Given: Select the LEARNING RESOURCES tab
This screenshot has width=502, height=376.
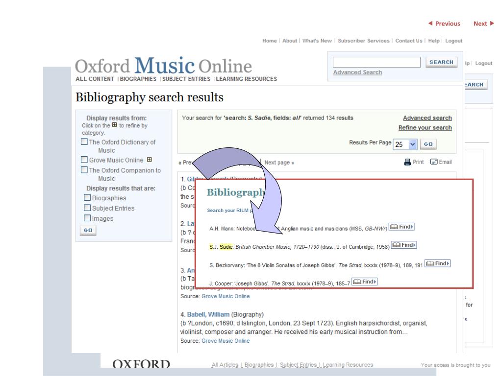Looking at the screenshot, I should 246,79.
